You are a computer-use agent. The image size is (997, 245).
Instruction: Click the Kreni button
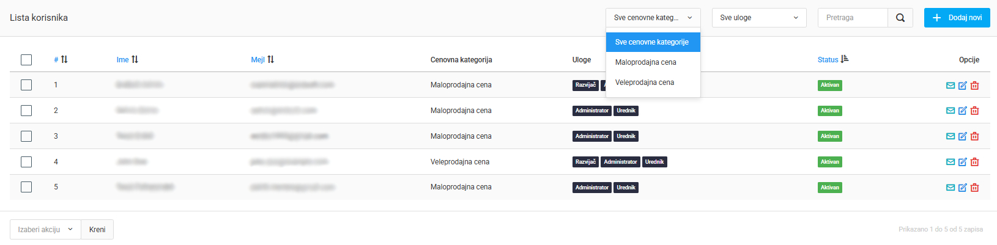coord(97,230)
